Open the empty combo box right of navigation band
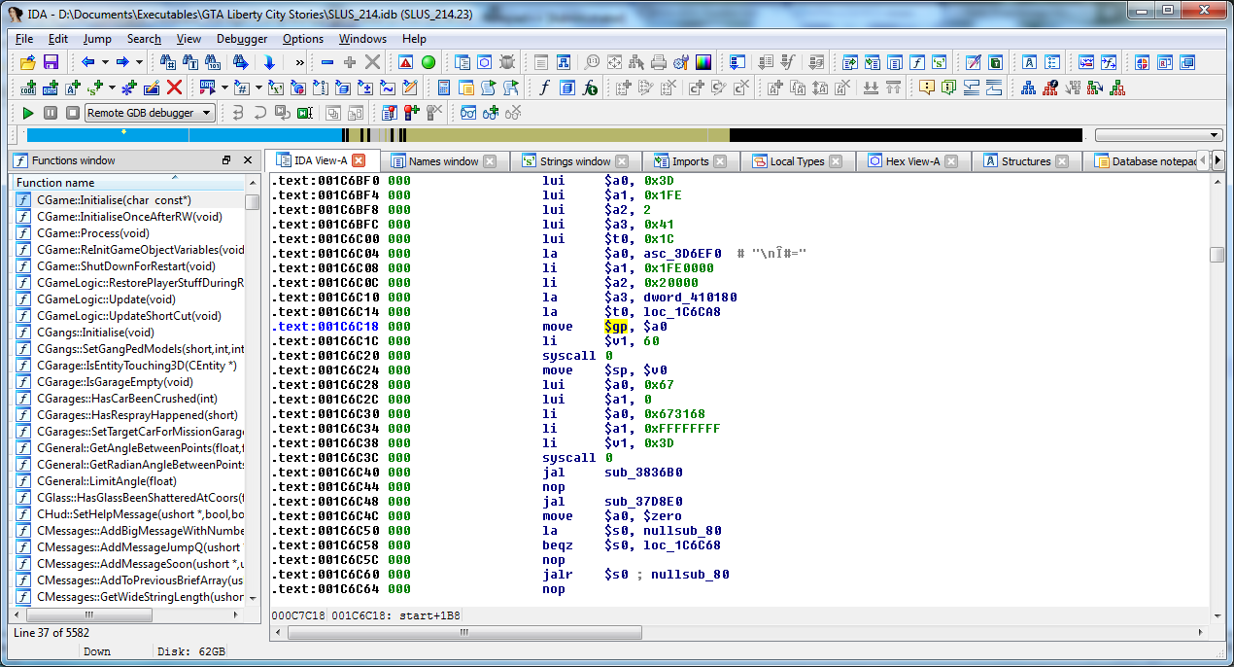The width and height of the screenshot is (1234, 667). coord(1158,135)
